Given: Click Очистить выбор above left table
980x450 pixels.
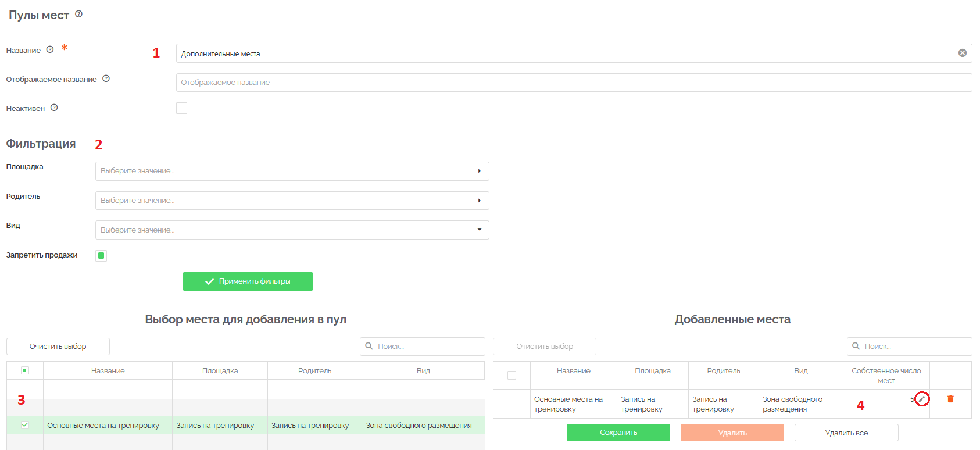Looking at the screenshot, I should pyautogui.click(x=58, y=347).
